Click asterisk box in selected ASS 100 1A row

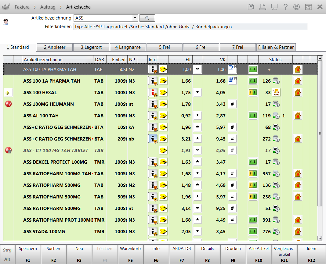pyautogui.click(x=197, y=70)
